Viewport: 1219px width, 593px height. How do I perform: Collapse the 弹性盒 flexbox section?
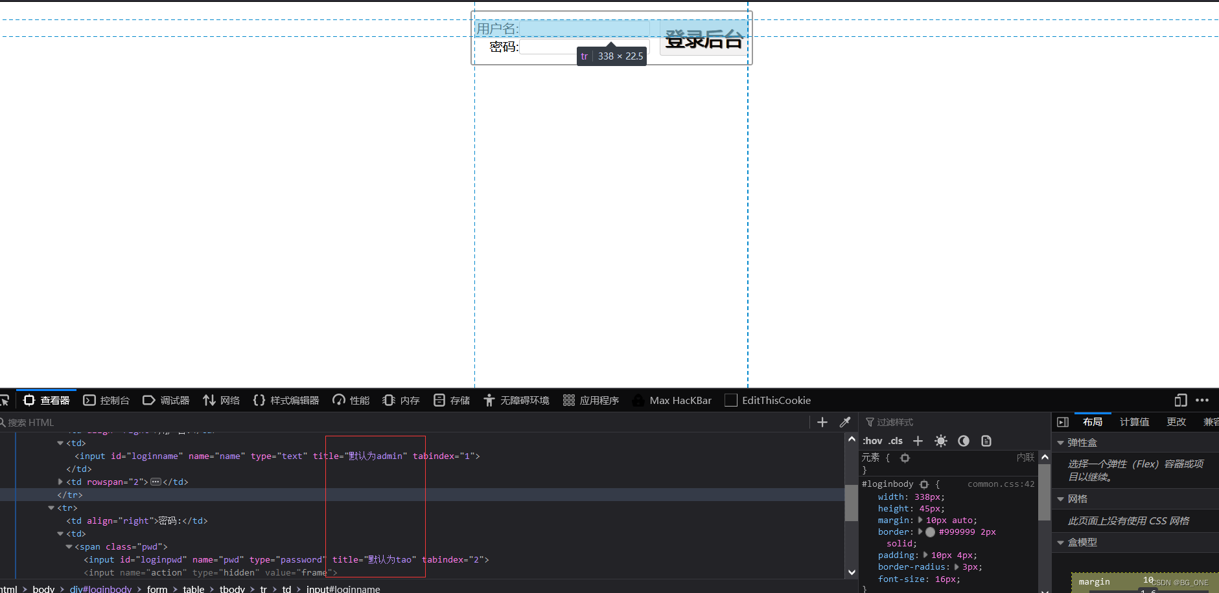pos(1060,443)
